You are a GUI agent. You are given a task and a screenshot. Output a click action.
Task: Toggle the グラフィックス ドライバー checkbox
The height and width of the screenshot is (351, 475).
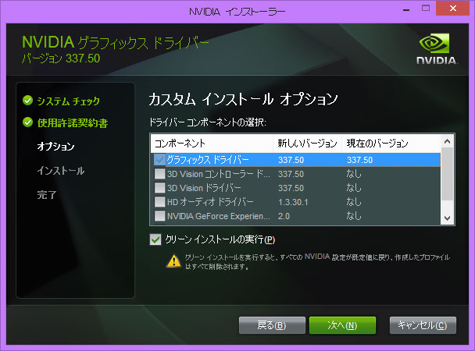(159, 160)
